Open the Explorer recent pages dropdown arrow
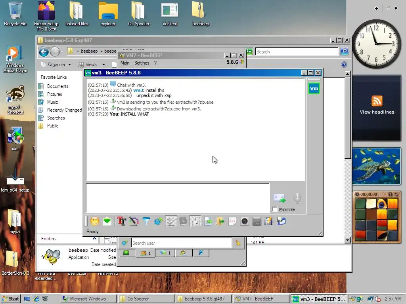406x304 pixels. [x=61, y=52]
